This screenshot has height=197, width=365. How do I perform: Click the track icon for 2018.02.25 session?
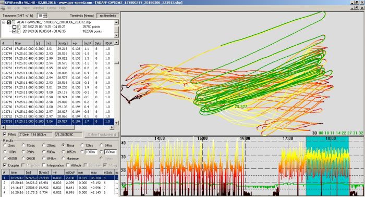click(19, 27)
